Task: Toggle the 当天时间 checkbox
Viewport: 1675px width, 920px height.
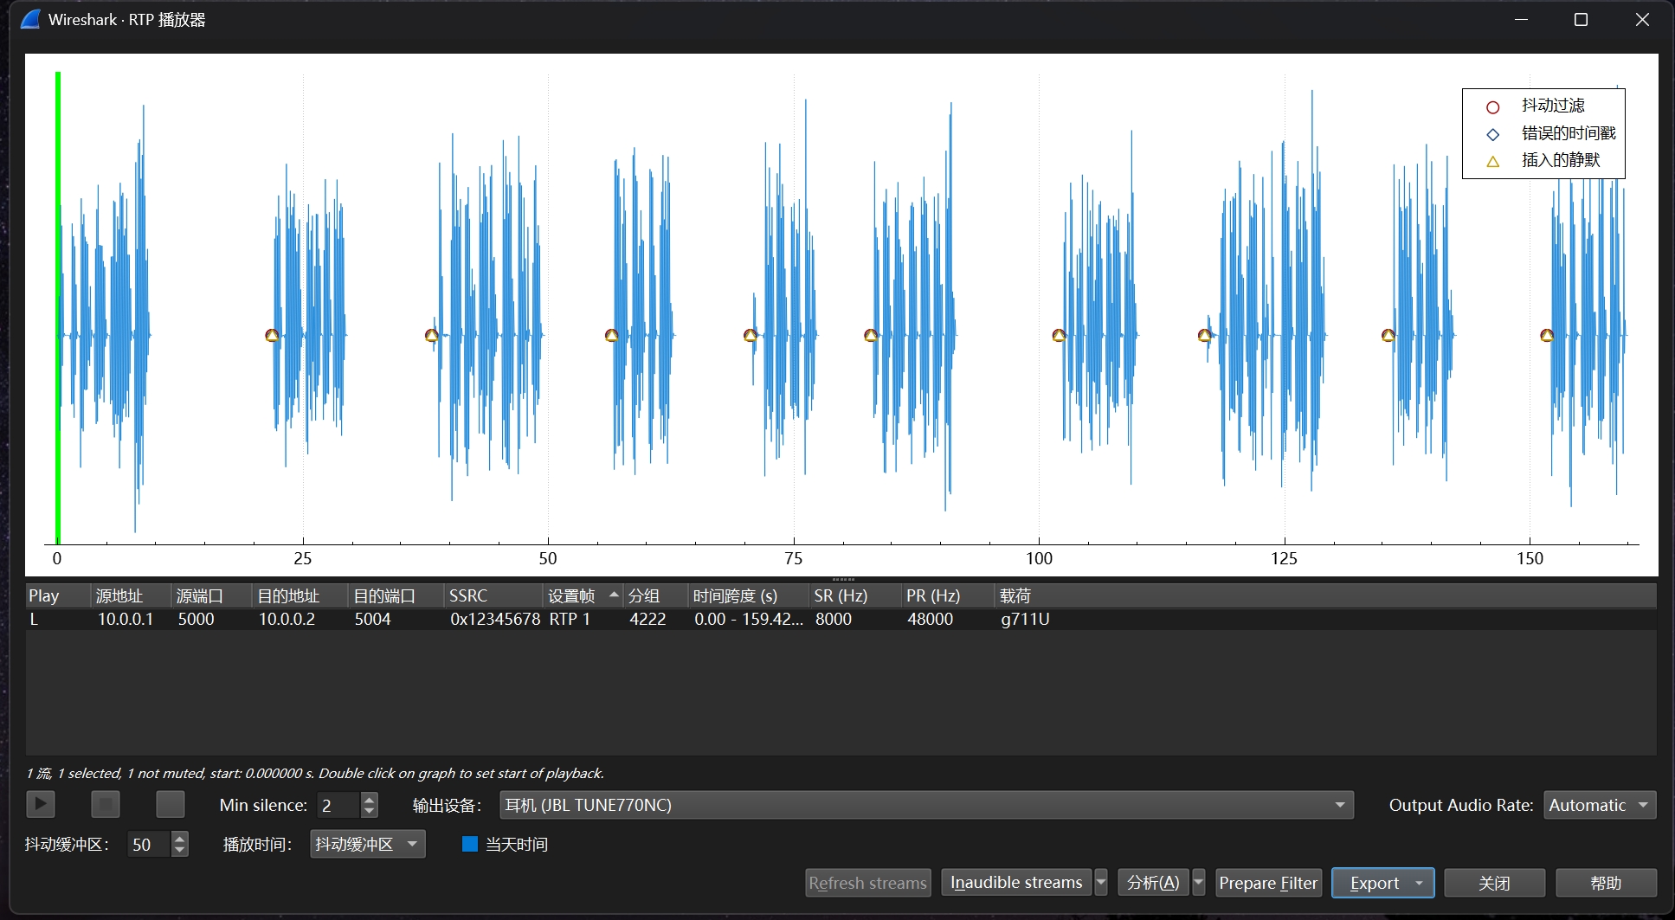Action: pyautogui.click(x=470, y=844)
